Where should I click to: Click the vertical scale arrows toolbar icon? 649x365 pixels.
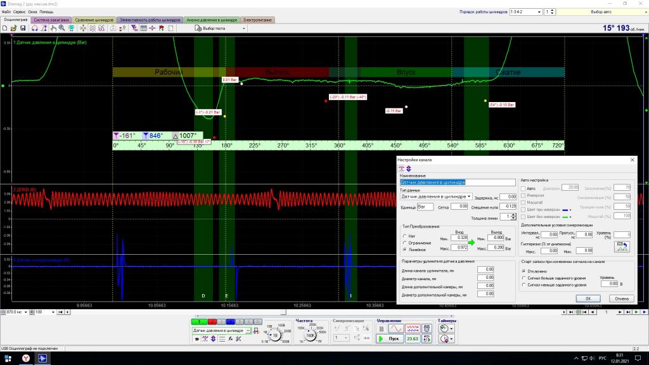pos(44,28)
